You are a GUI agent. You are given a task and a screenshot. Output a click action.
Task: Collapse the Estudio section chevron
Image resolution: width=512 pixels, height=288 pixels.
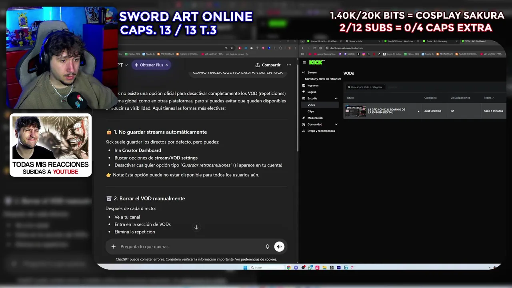pyautogui.click(x=336, y=98)
